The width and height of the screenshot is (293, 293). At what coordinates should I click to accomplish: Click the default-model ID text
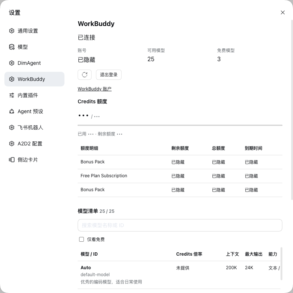(x=95, y=275)
